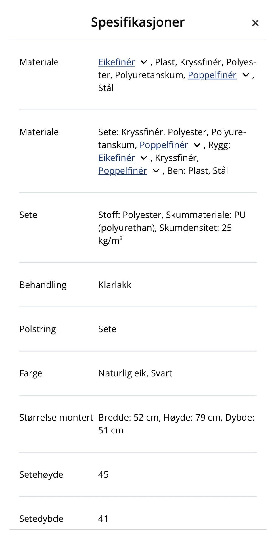Open Eikefinér link under Rygg section

click(116, 158)
